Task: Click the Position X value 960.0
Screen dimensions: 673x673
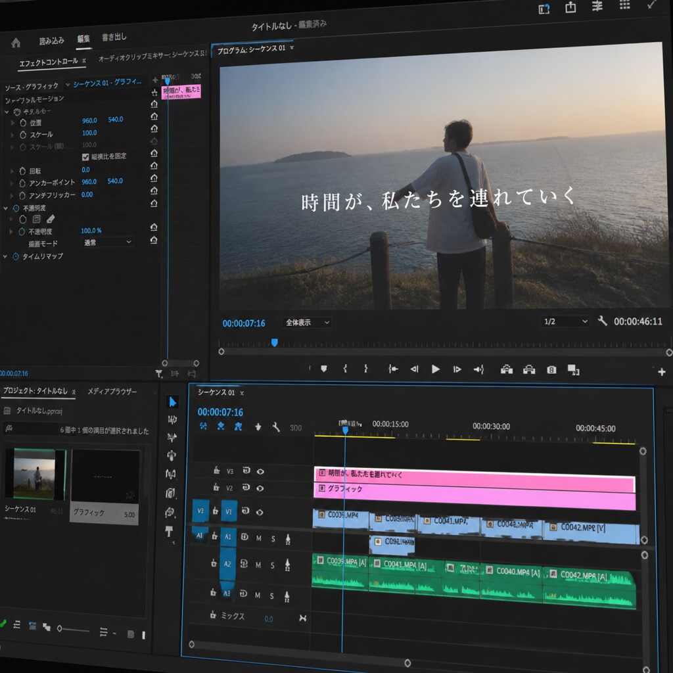Action: [x=89, y=121]
